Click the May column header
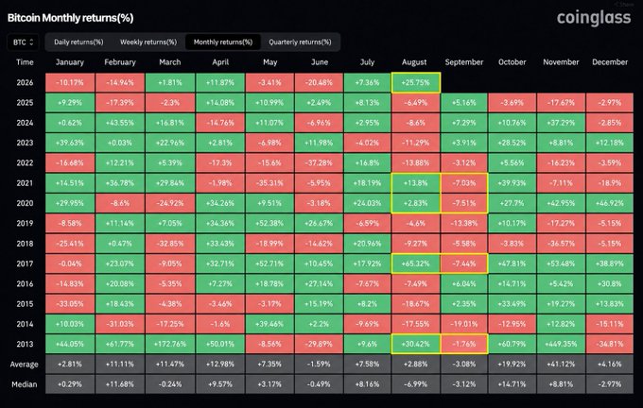This screenshot has width=643, height=408. (x=269, y=62)
